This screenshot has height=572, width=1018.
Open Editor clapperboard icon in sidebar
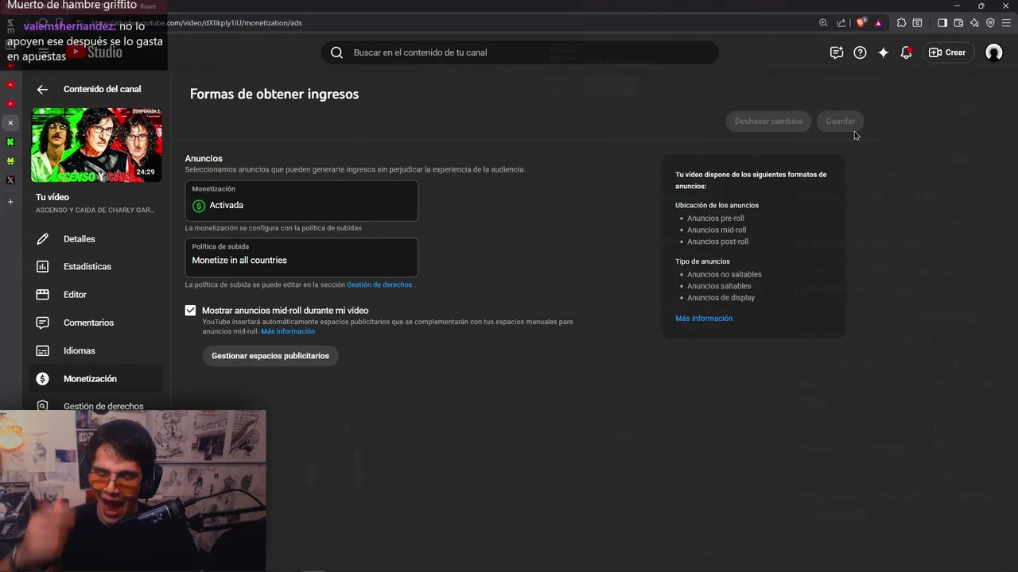click(x=43, y=295)
